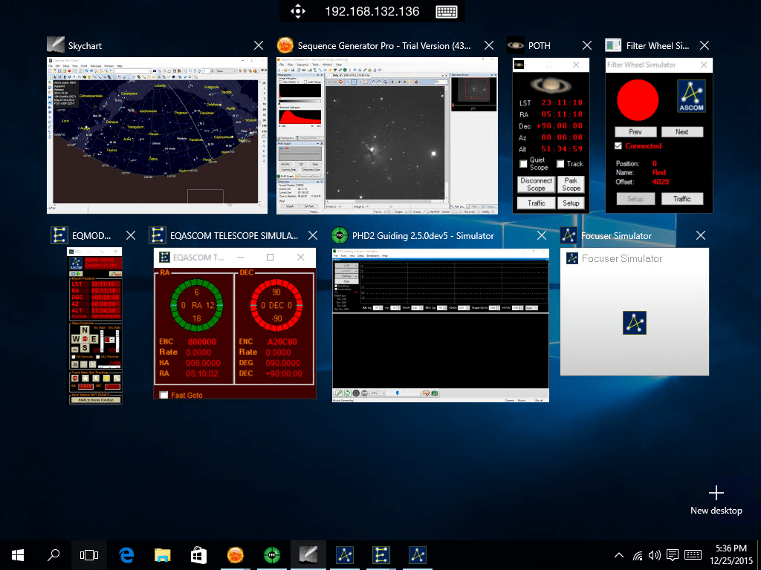The image size is (761, 570).
Task: Click EQMOD icon in the taskbar
Action: (x=381, y=555)
